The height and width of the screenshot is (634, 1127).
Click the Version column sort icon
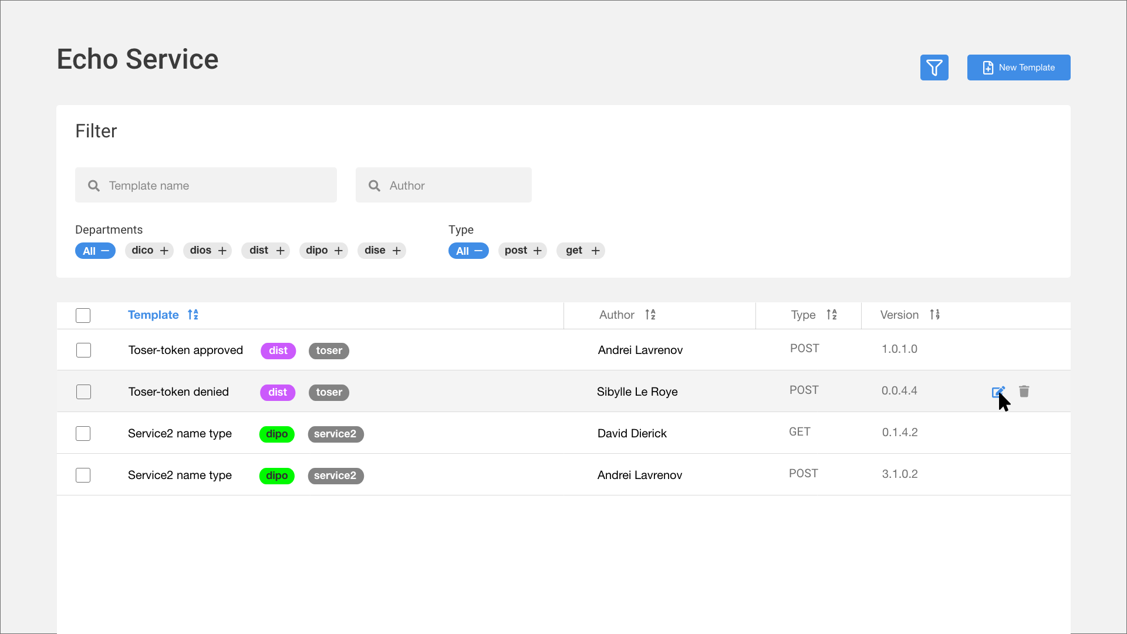pos(935,315)
